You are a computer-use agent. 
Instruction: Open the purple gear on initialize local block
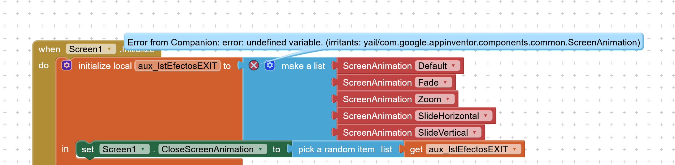[x=67, y=66]
